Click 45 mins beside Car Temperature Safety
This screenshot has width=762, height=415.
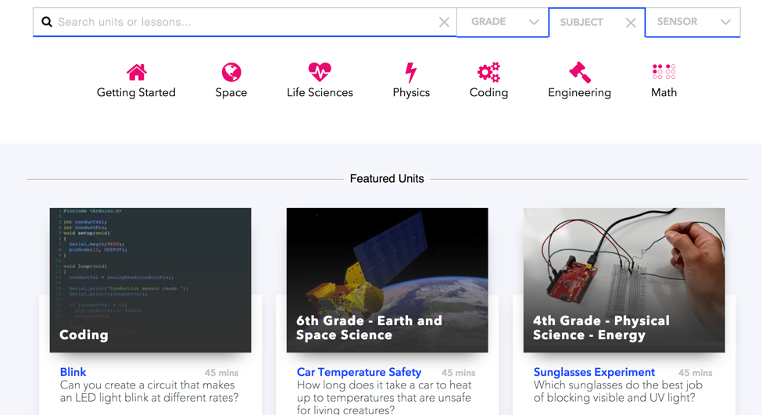pyautogui.click(x=458, y=373)
